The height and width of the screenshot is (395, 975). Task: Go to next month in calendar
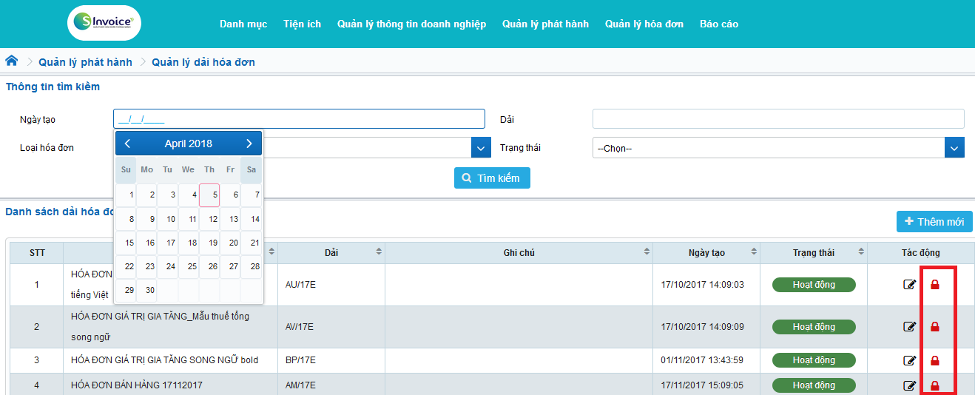coord(249,144)
